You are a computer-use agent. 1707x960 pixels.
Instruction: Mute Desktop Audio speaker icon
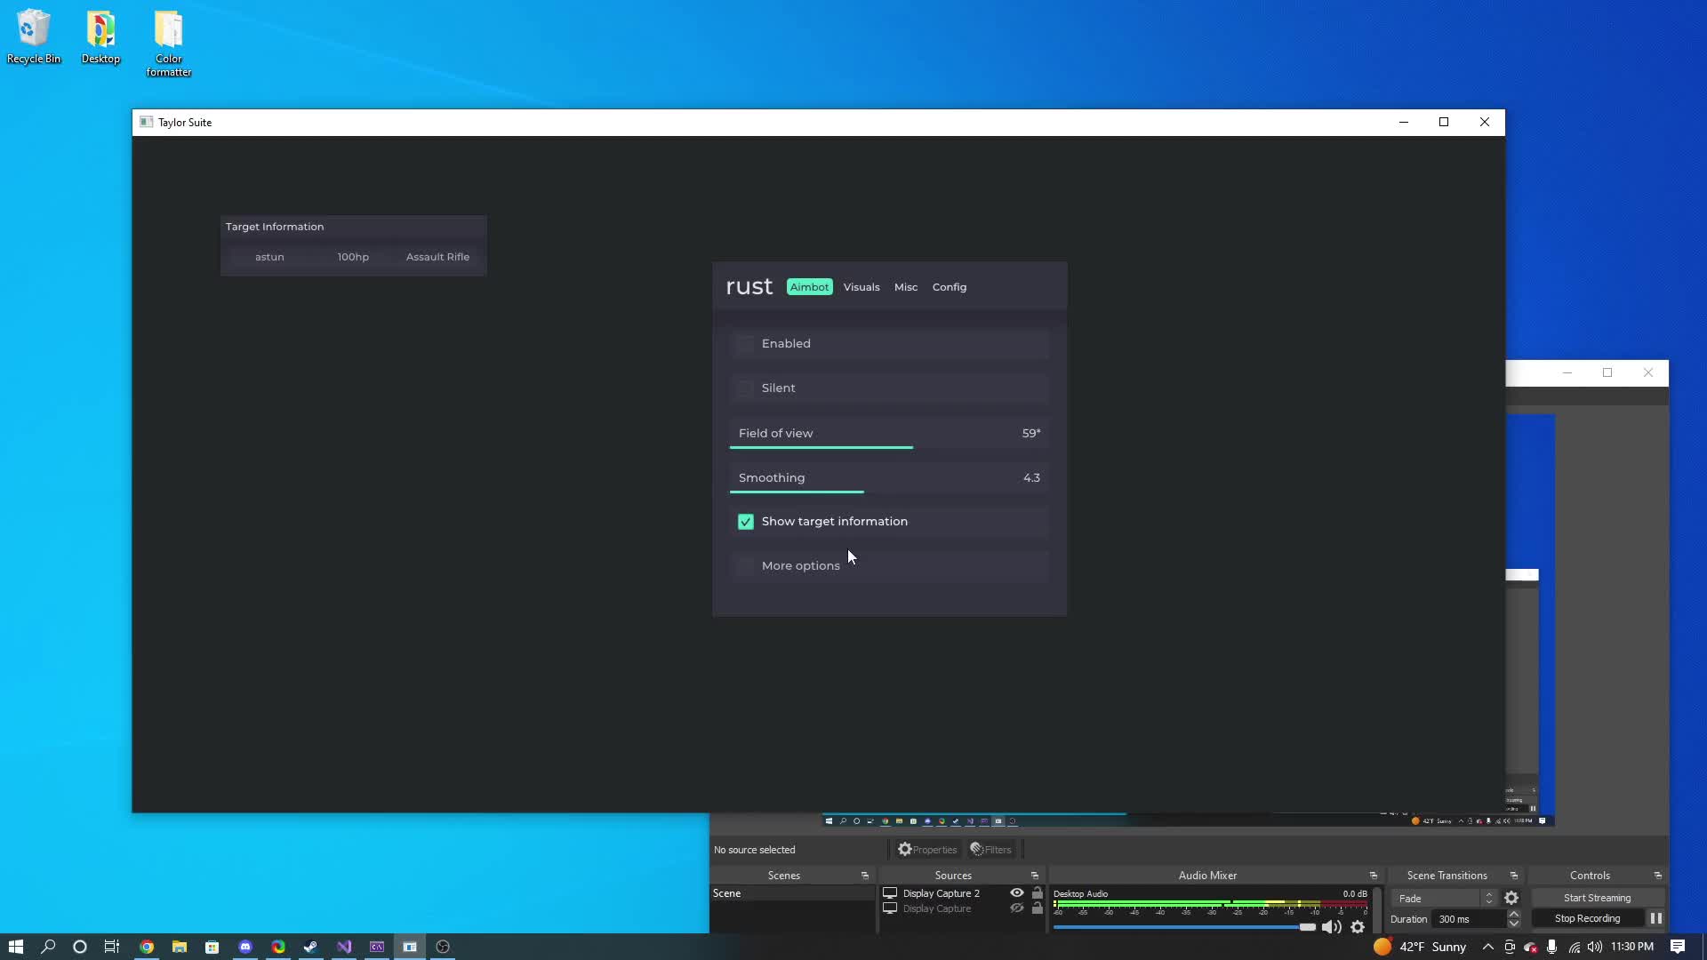coord(1331,927)
